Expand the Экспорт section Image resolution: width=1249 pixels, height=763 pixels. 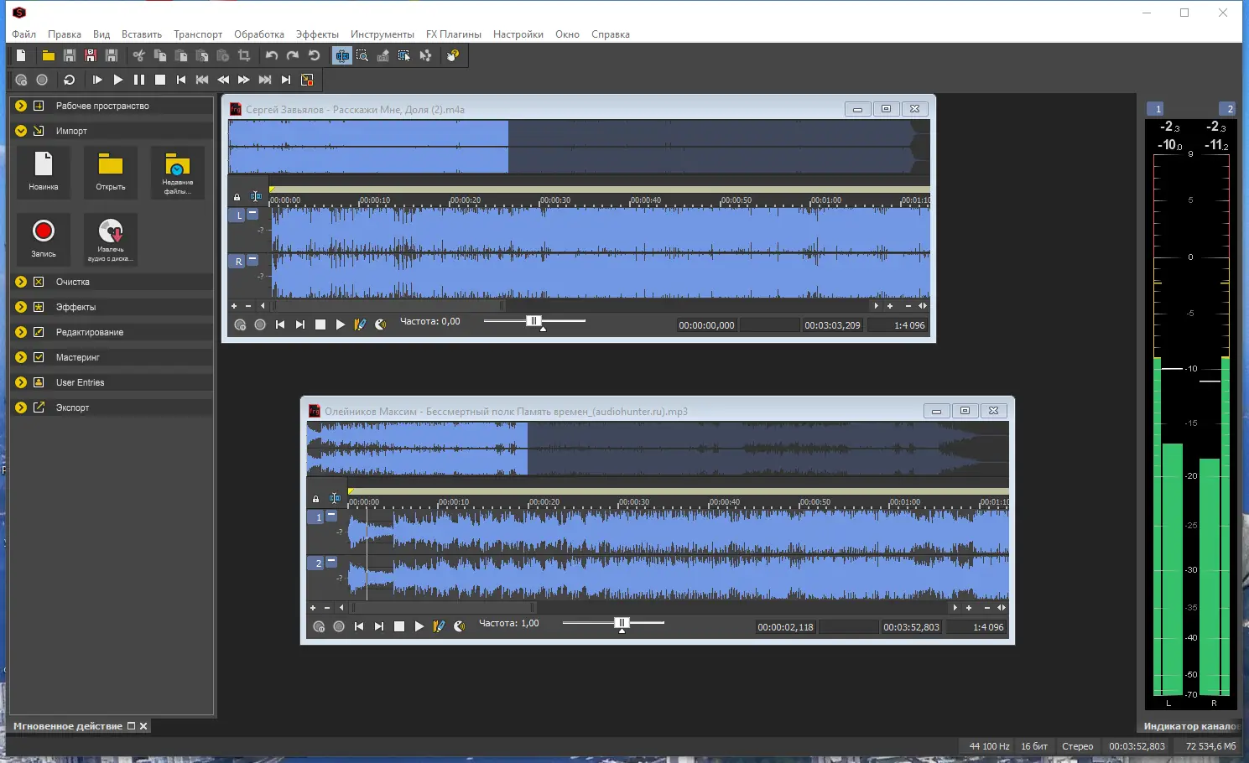coord(21,407)
